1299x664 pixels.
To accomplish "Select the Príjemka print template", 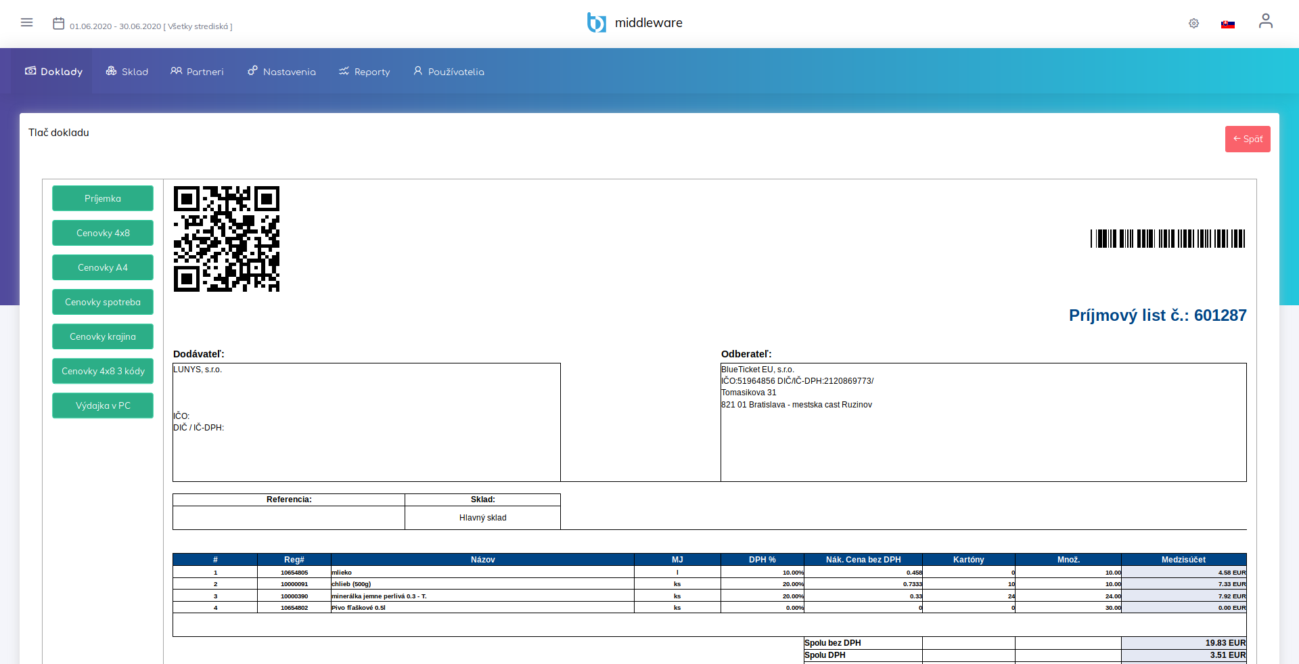I will 103,198.
